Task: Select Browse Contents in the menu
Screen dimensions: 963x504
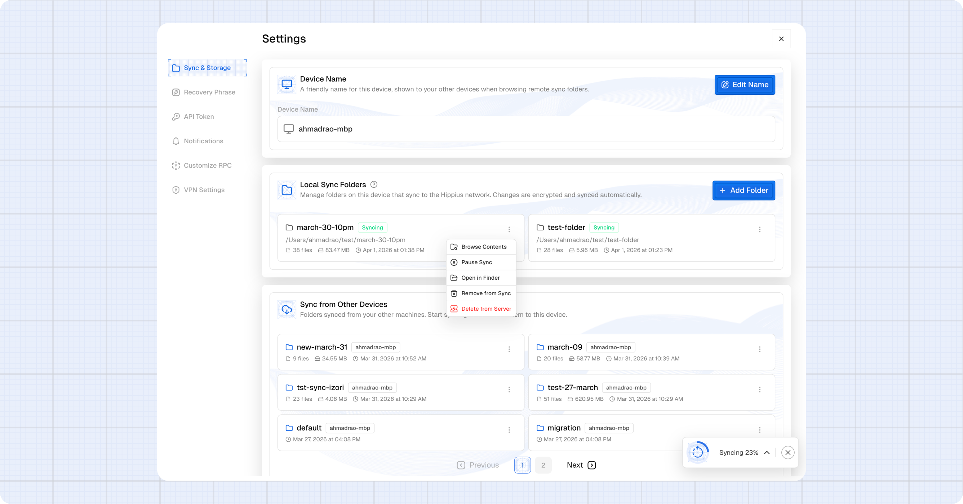Action: [483, 247]
